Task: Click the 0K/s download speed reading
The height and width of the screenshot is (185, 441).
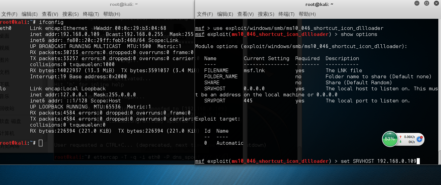Action: [x=411, y=142]
